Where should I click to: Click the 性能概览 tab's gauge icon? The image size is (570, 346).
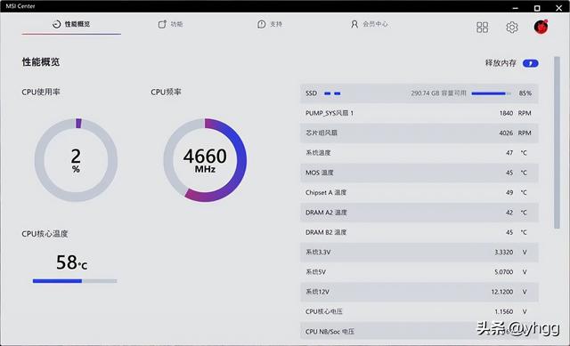point(56,24)
